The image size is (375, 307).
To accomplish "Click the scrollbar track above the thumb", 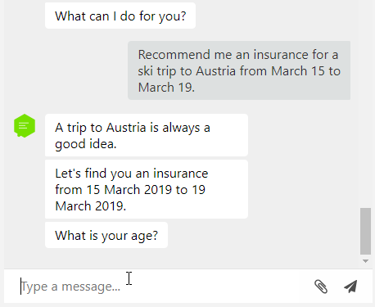I will (x=365, y=104).
